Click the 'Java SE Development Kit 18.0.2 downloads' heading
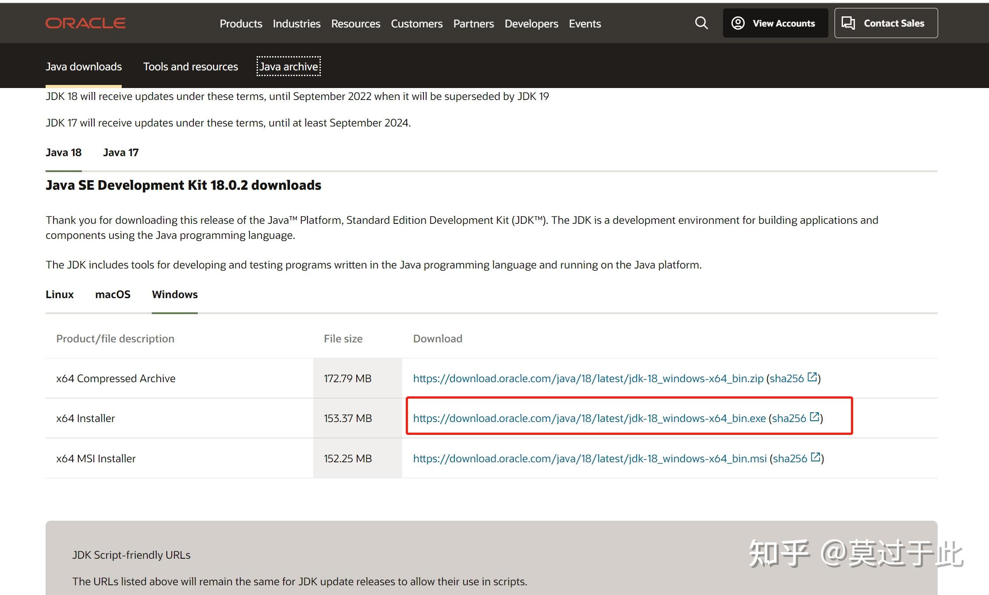The width and height of the screenshot is (989, 595). click(x=183, y=185)
